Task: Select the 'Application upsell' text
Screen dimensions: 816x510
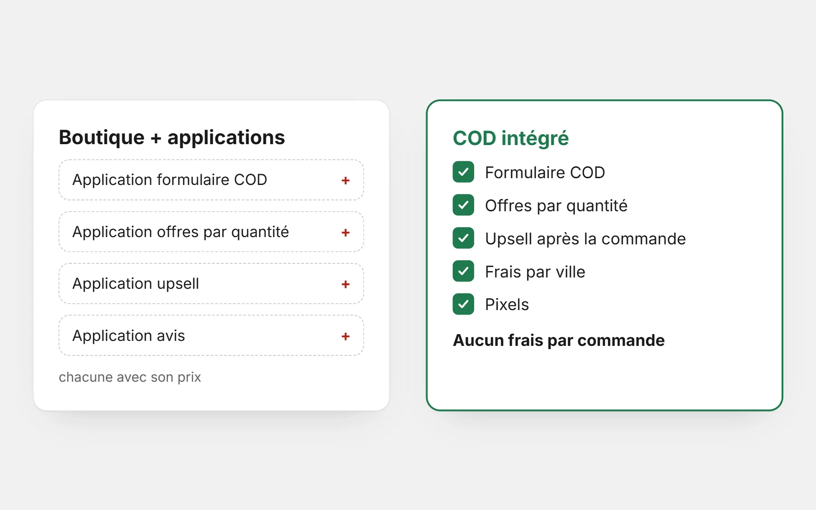Action: [136, 284]
